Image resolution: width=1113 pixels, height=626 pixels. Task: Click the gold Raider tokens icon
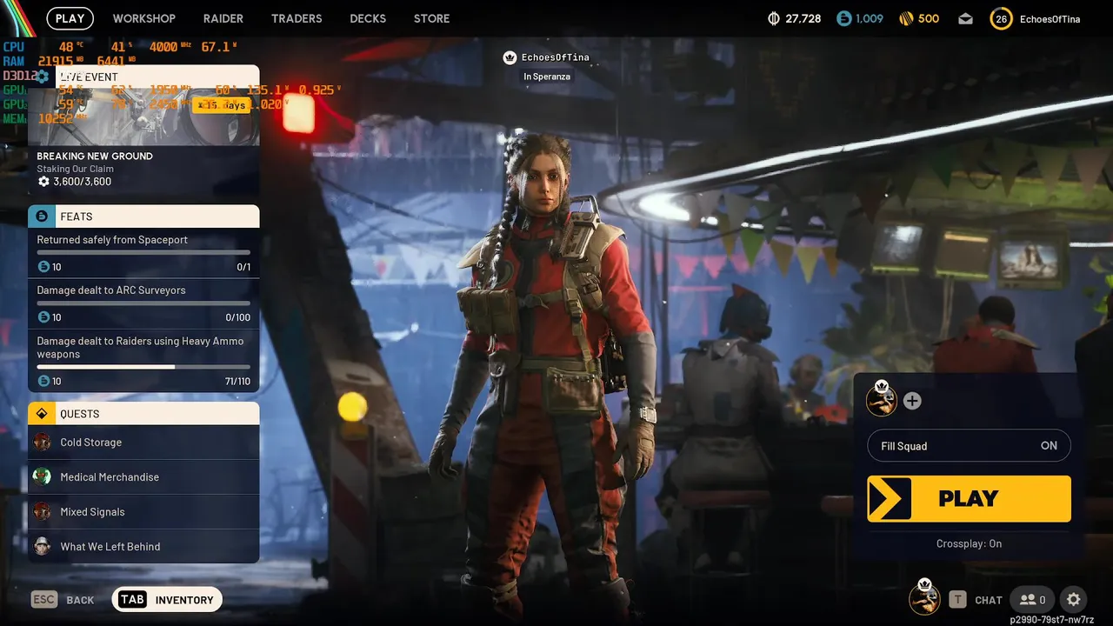(906, 18)
